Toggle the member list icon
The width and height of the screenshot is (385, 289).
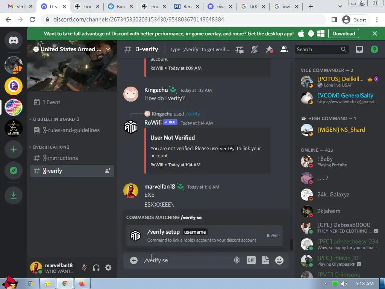click(x=284, y=49)
